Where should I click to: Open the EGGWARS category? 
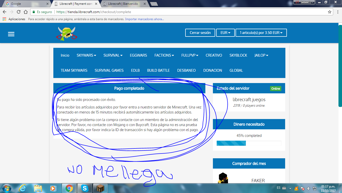[x=138, y=55]
